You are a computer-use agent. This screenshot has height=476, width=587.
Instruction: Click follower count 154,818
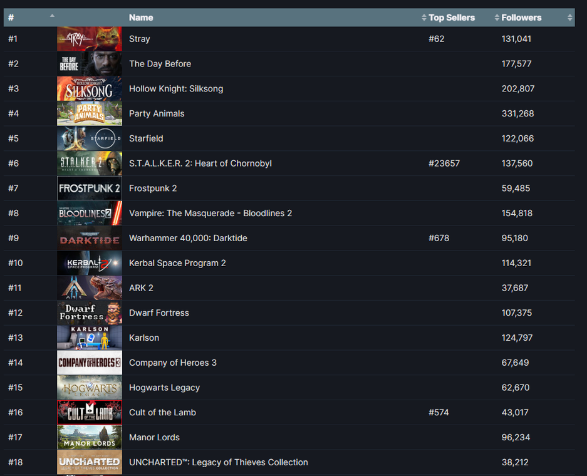click(x=517, y=214)
